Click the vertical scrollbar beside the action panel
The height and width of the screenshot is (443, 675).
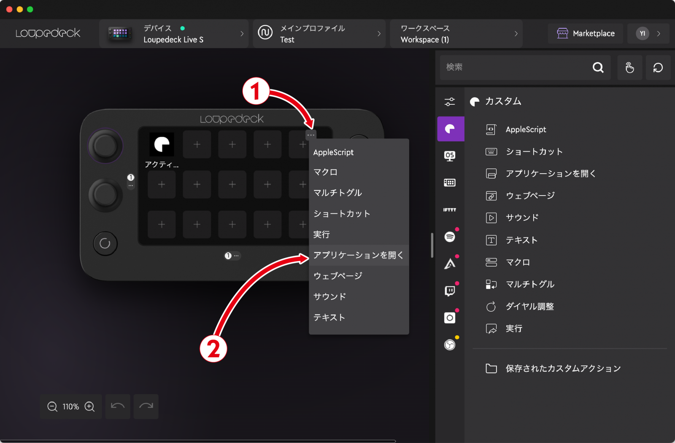tap(432, 245)
